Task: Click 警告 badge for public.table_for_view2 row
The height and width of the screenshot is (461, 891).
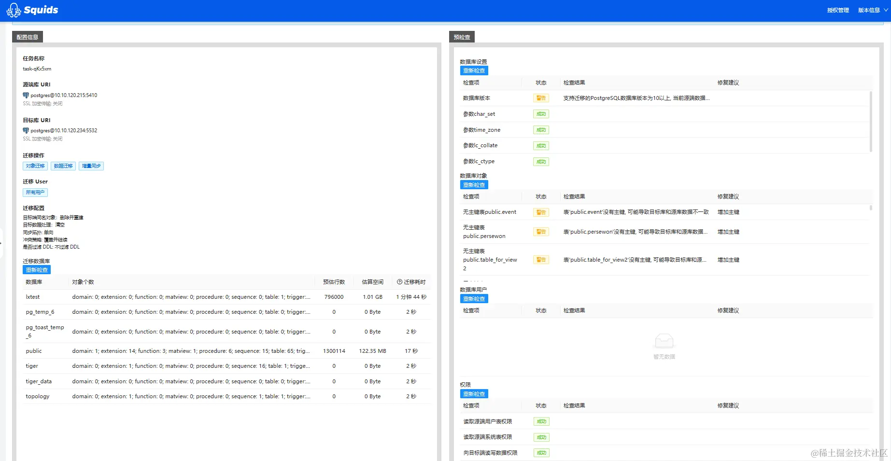Action: coord(541,260)
